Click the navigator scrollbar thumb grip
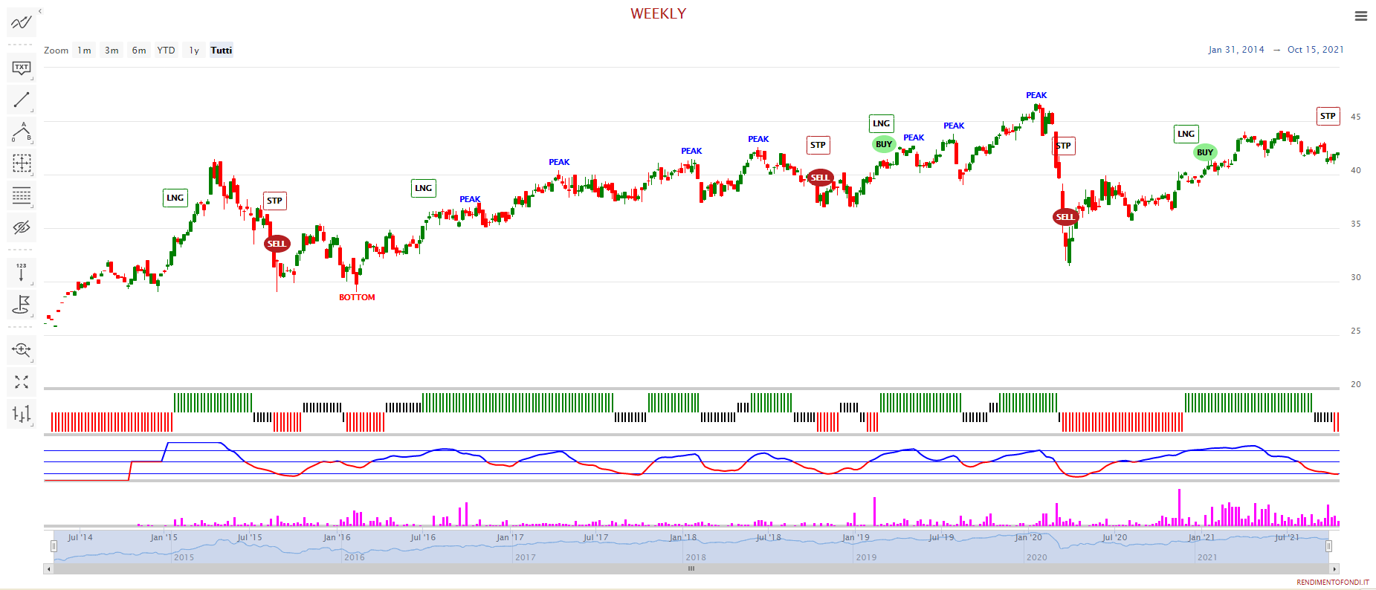The height and width of the screenshot is (590, 1376). [x=691, y=568]
